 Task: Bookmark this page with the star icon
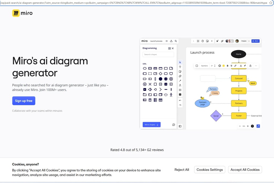tap(271, 3)
